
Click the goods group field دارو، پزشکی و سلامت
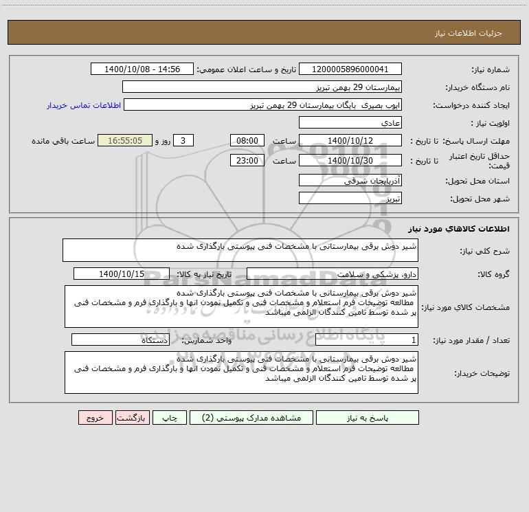(x=333, y=274)
